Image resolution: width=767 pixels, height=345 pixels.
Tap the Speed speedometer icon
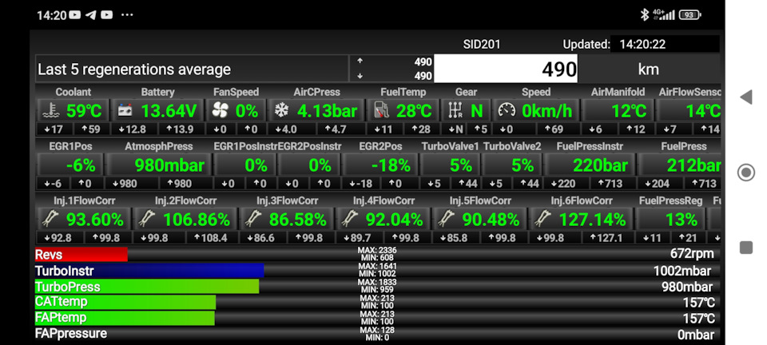pos(507,111)
